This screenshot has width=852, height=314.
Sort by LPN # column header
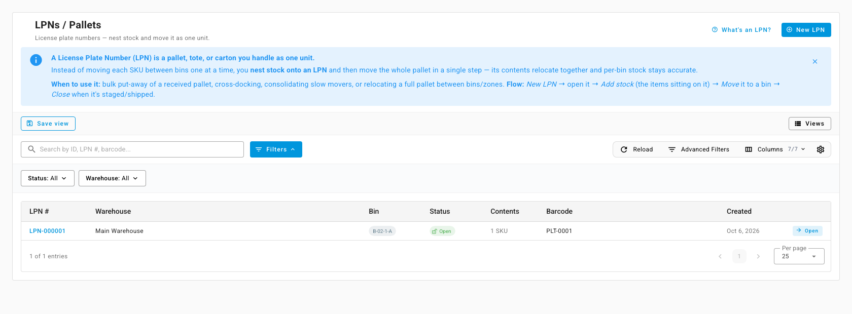39,212
